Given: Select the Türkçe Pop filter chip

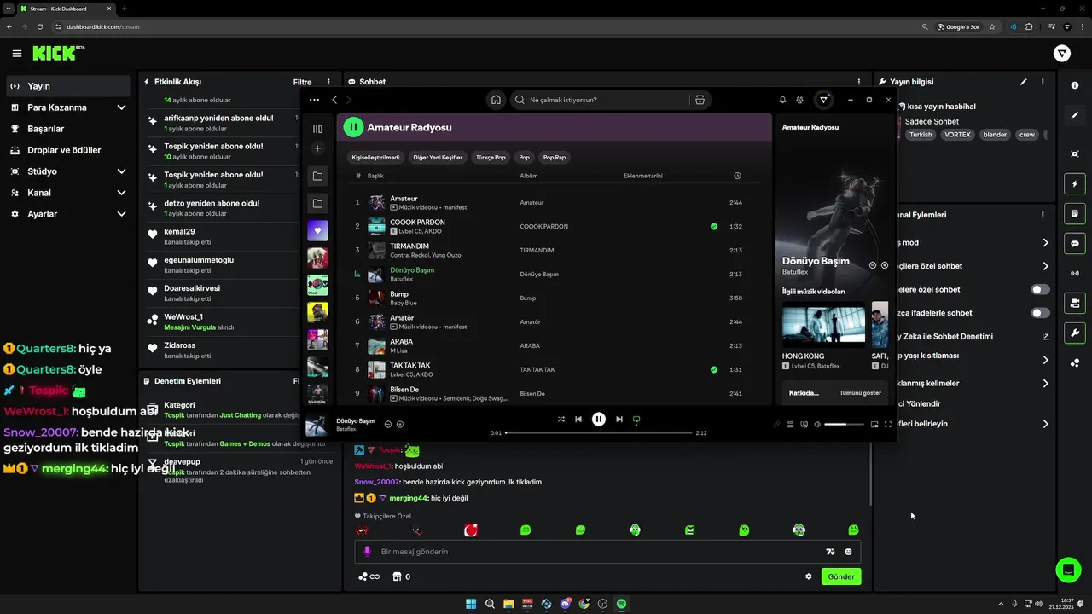Looking at the screenshot, I should 491,157.
